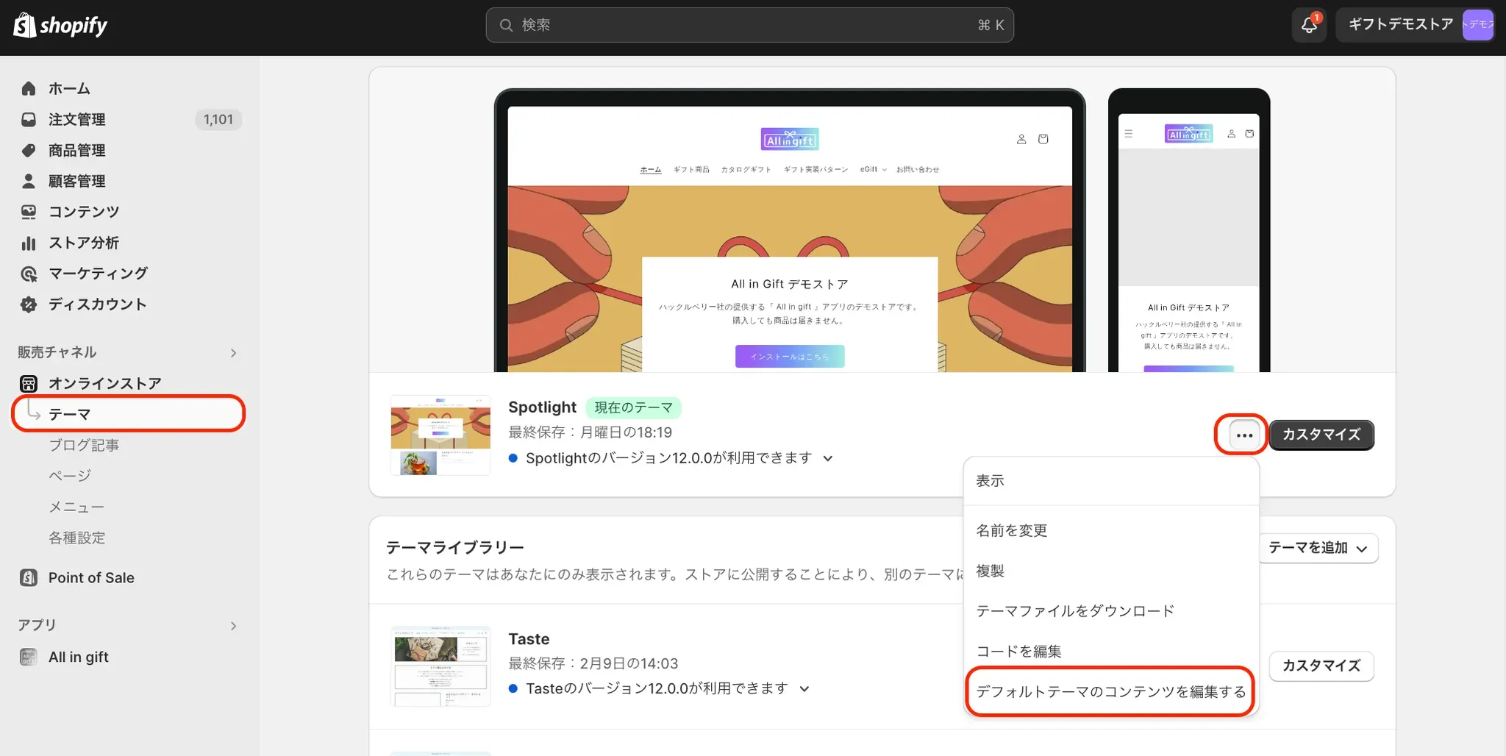Click the 注文管理 inbox icon
Screen dimensions: 1506x756
[29, 119]
